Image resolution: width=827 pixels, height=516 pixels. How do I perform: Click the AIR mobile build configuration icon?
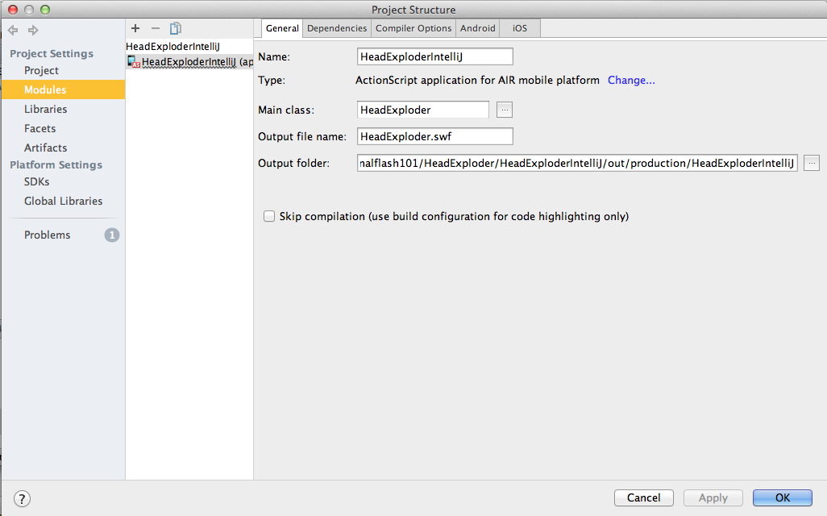click(134, 62)
